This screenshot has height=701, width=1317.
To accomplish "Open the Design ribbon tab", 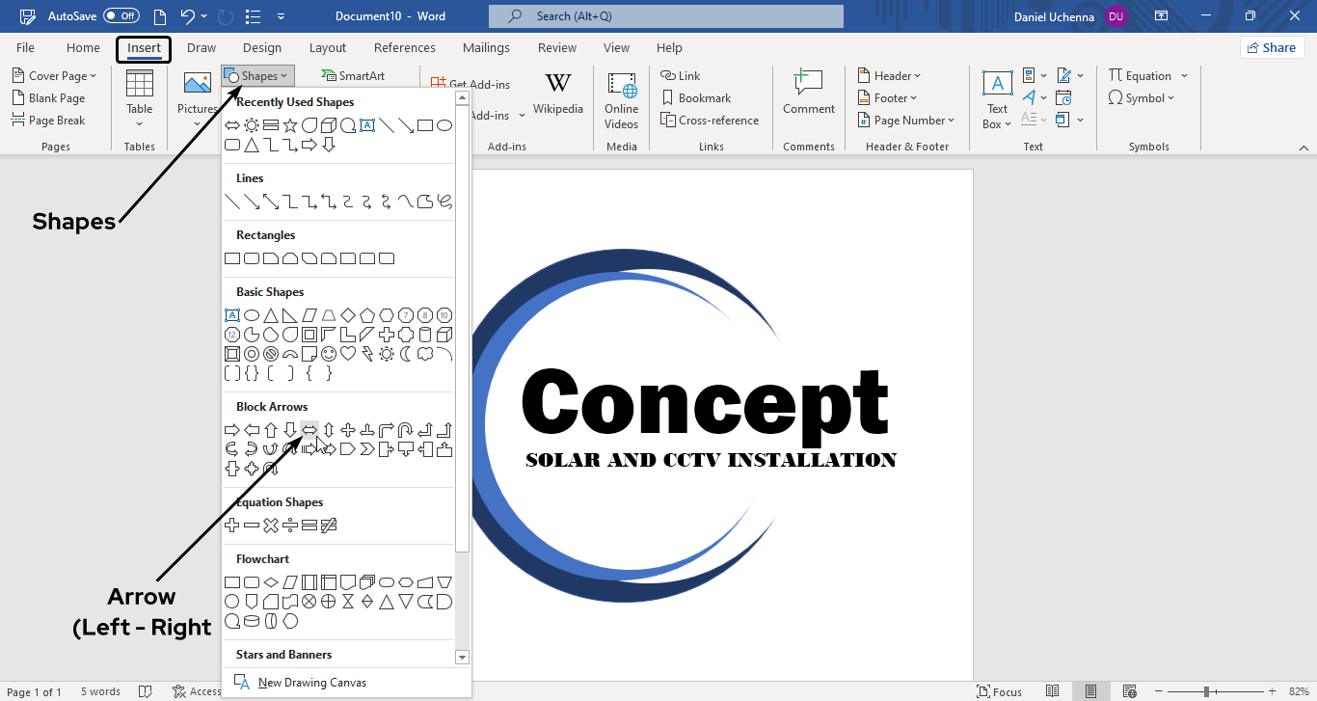I will point(262,48).
